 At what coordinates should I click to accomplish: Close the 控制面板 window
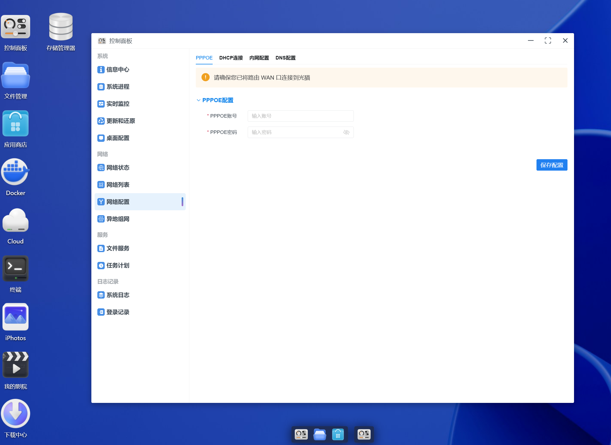565,41
